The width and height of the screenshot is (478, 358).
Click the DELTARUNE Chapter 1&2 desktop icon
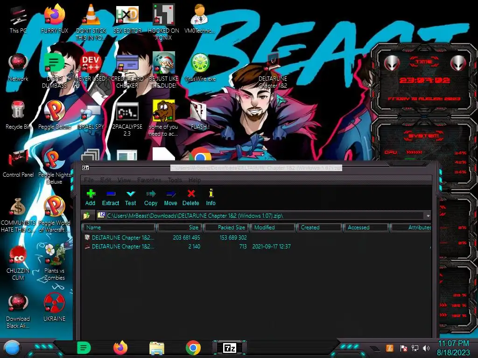[273, 71]
